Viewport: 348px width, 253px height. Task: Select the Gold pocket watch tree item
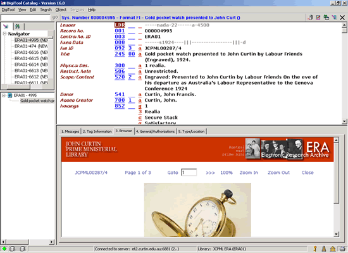tap(37, 101)
